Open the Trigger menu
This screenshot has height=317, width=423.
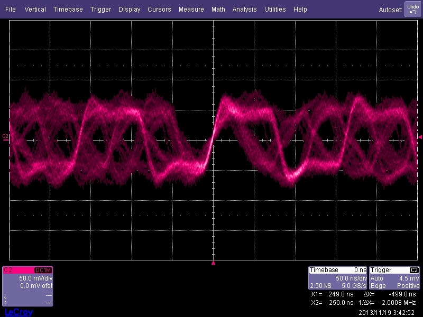click(x=100, y=10)
